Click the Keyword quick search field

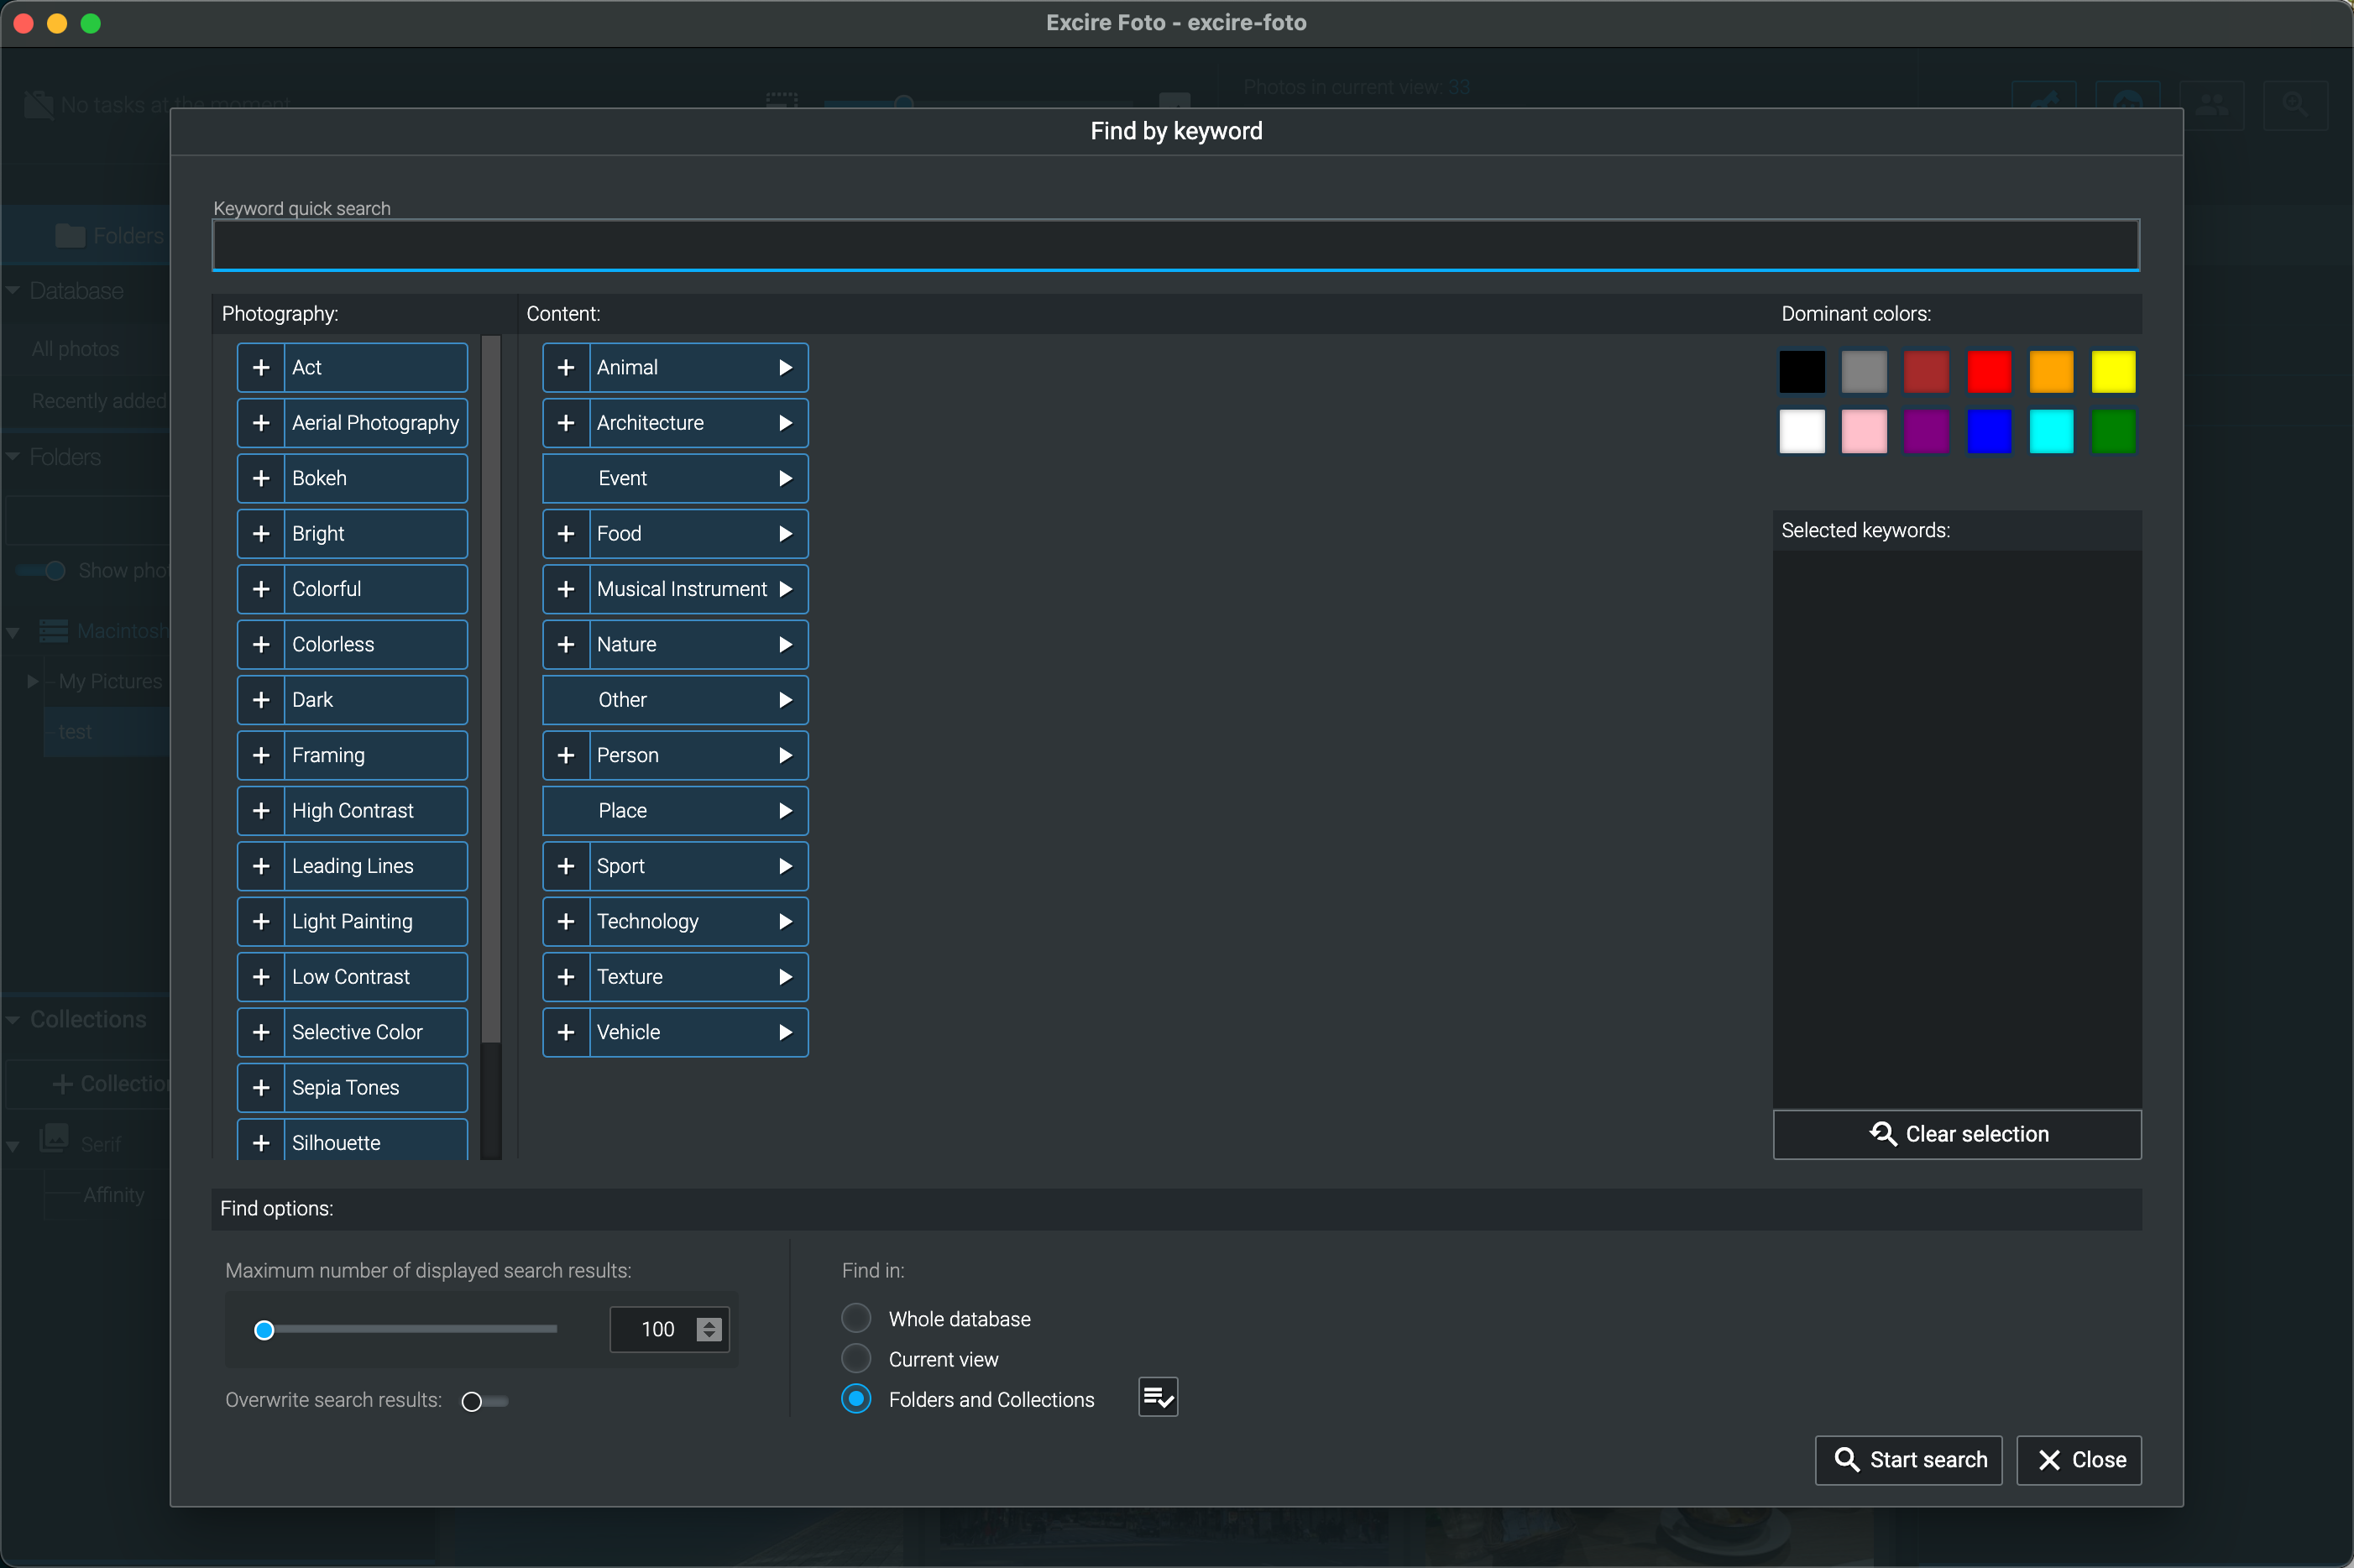(1175, 245)
